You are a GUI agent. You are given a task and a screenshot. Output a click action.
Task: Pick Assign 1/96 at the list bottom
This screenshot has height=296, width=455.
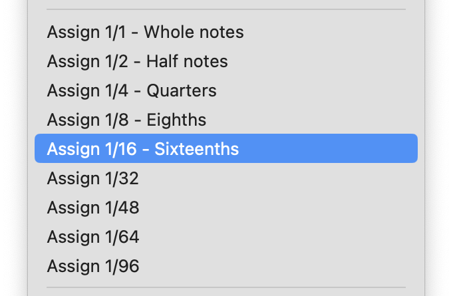[x=93, y=266]
